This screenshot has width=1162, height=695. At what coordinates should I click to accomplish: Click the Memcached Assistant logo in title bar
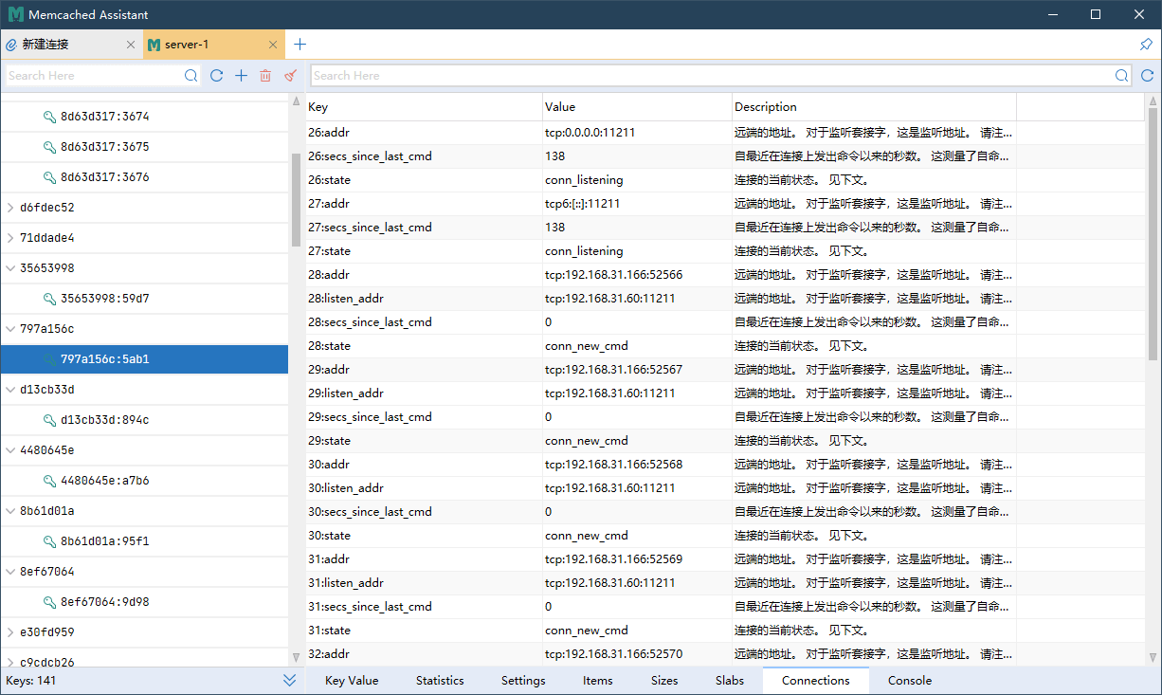[x=15, y=14]
